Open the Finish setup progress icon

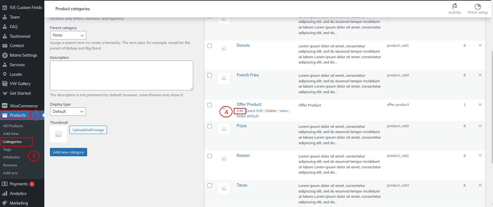pyautogui.click(x=477, y=6)
